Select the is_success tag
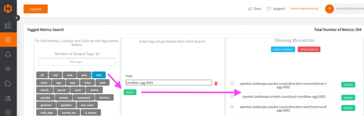Image resolution: width=364 pixels, height=116 pixels. point(91,113)
